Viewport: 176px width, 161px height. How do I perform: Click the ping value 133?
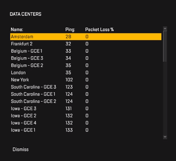pos(69,130)
